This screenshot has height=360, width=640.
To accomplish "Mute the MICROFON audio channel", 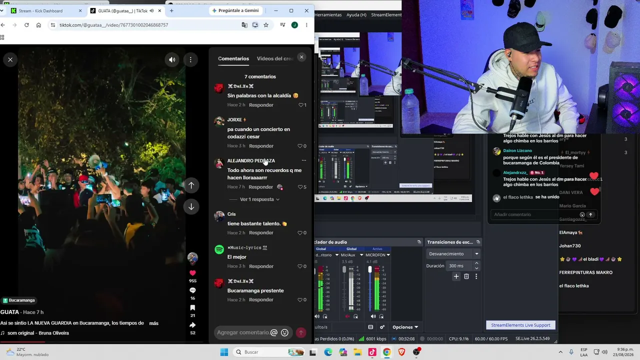I will coord(373,316).
